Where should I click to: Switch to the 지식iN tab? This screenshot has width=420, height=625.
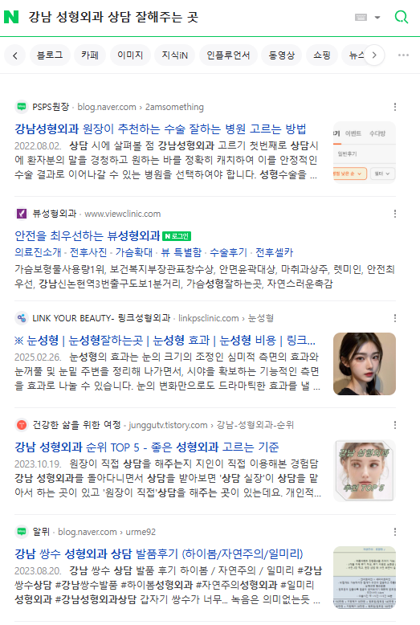[174, 55]
